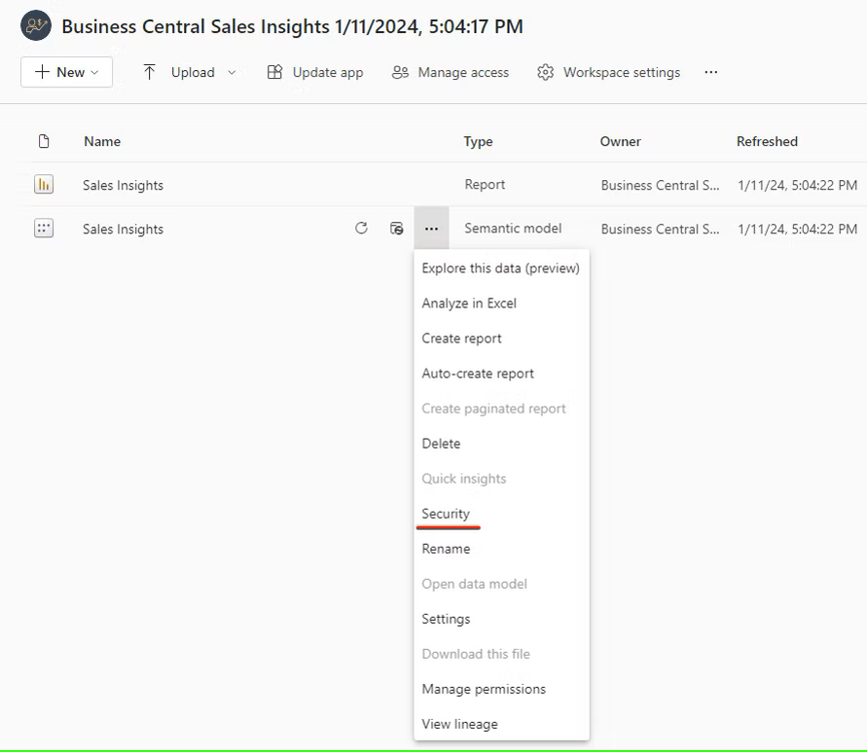Click the Schedule refresh icon
Viewport: 867px width, 752px height.
coord(396,229)
